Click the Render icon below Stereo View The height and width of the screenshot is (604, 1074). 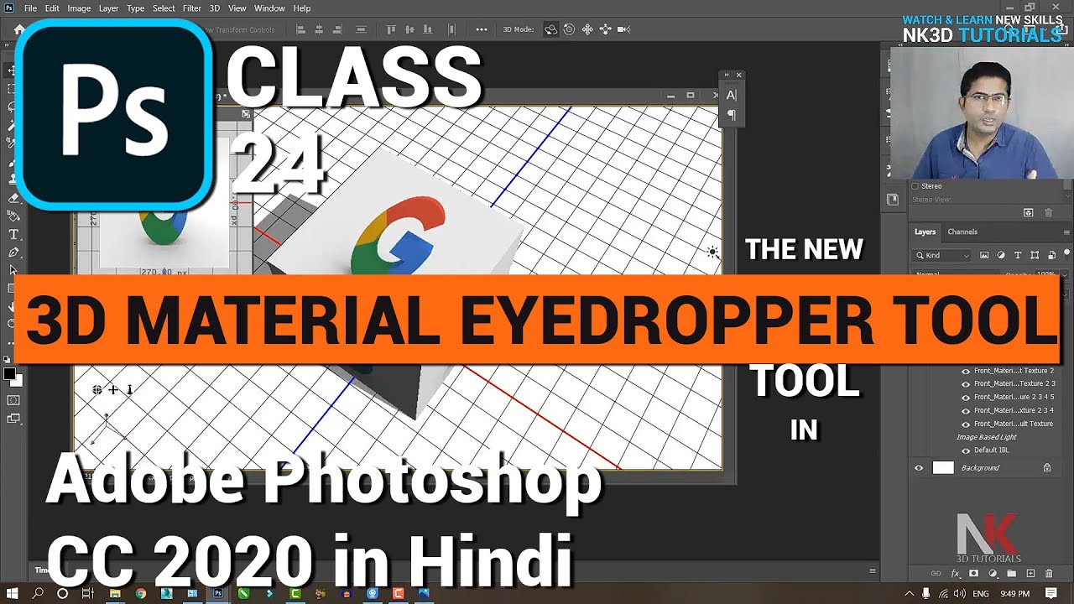coord(1029,213)
